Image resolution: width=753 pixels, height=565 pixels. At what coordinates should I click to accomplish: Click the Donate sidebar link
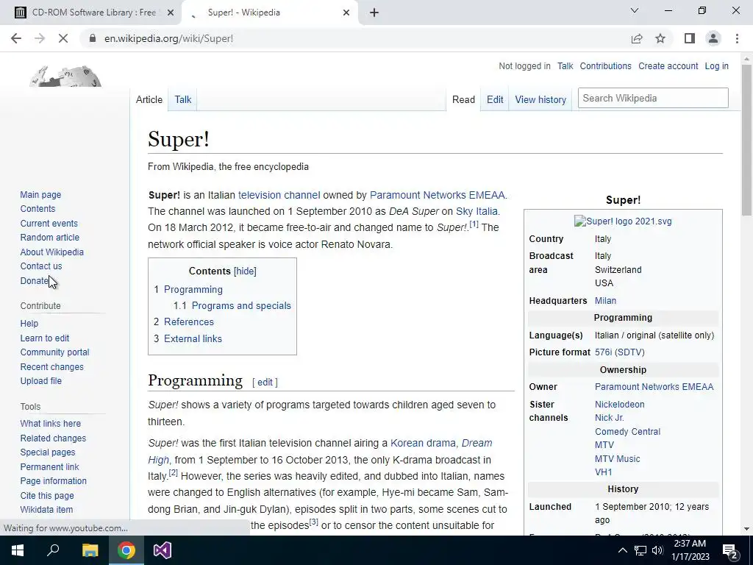34,280
